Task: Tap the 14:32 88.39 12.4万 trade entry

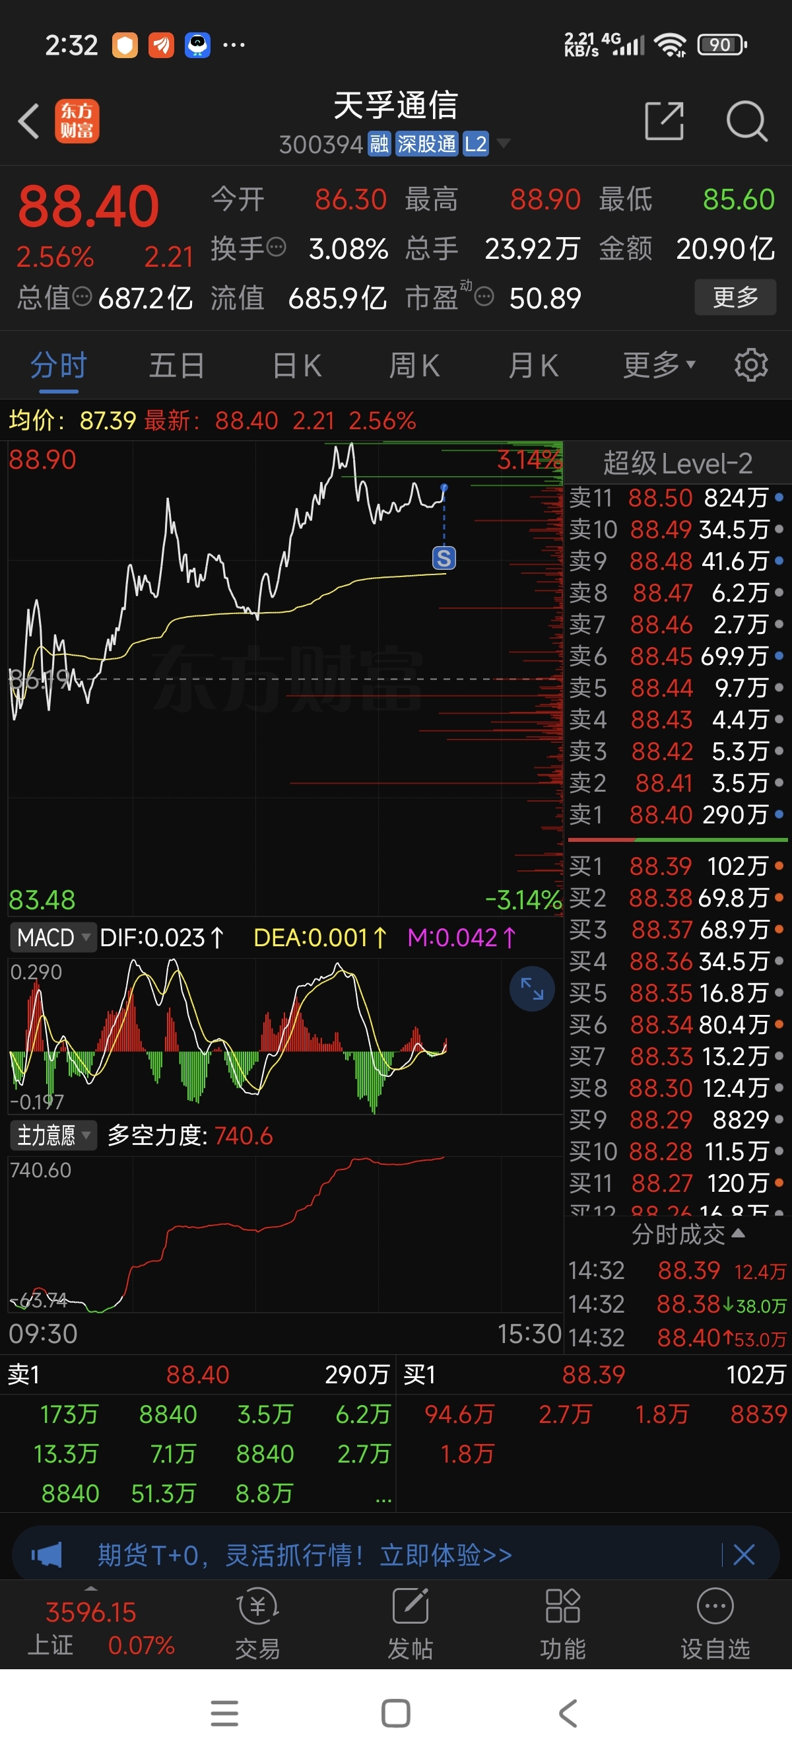Action: [x=677, y=1271]
